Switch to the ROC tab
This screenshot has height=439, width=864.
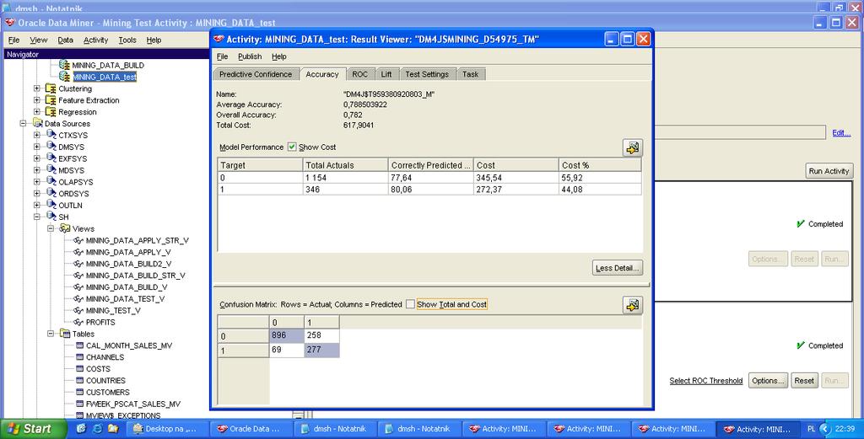click(359, 74)
